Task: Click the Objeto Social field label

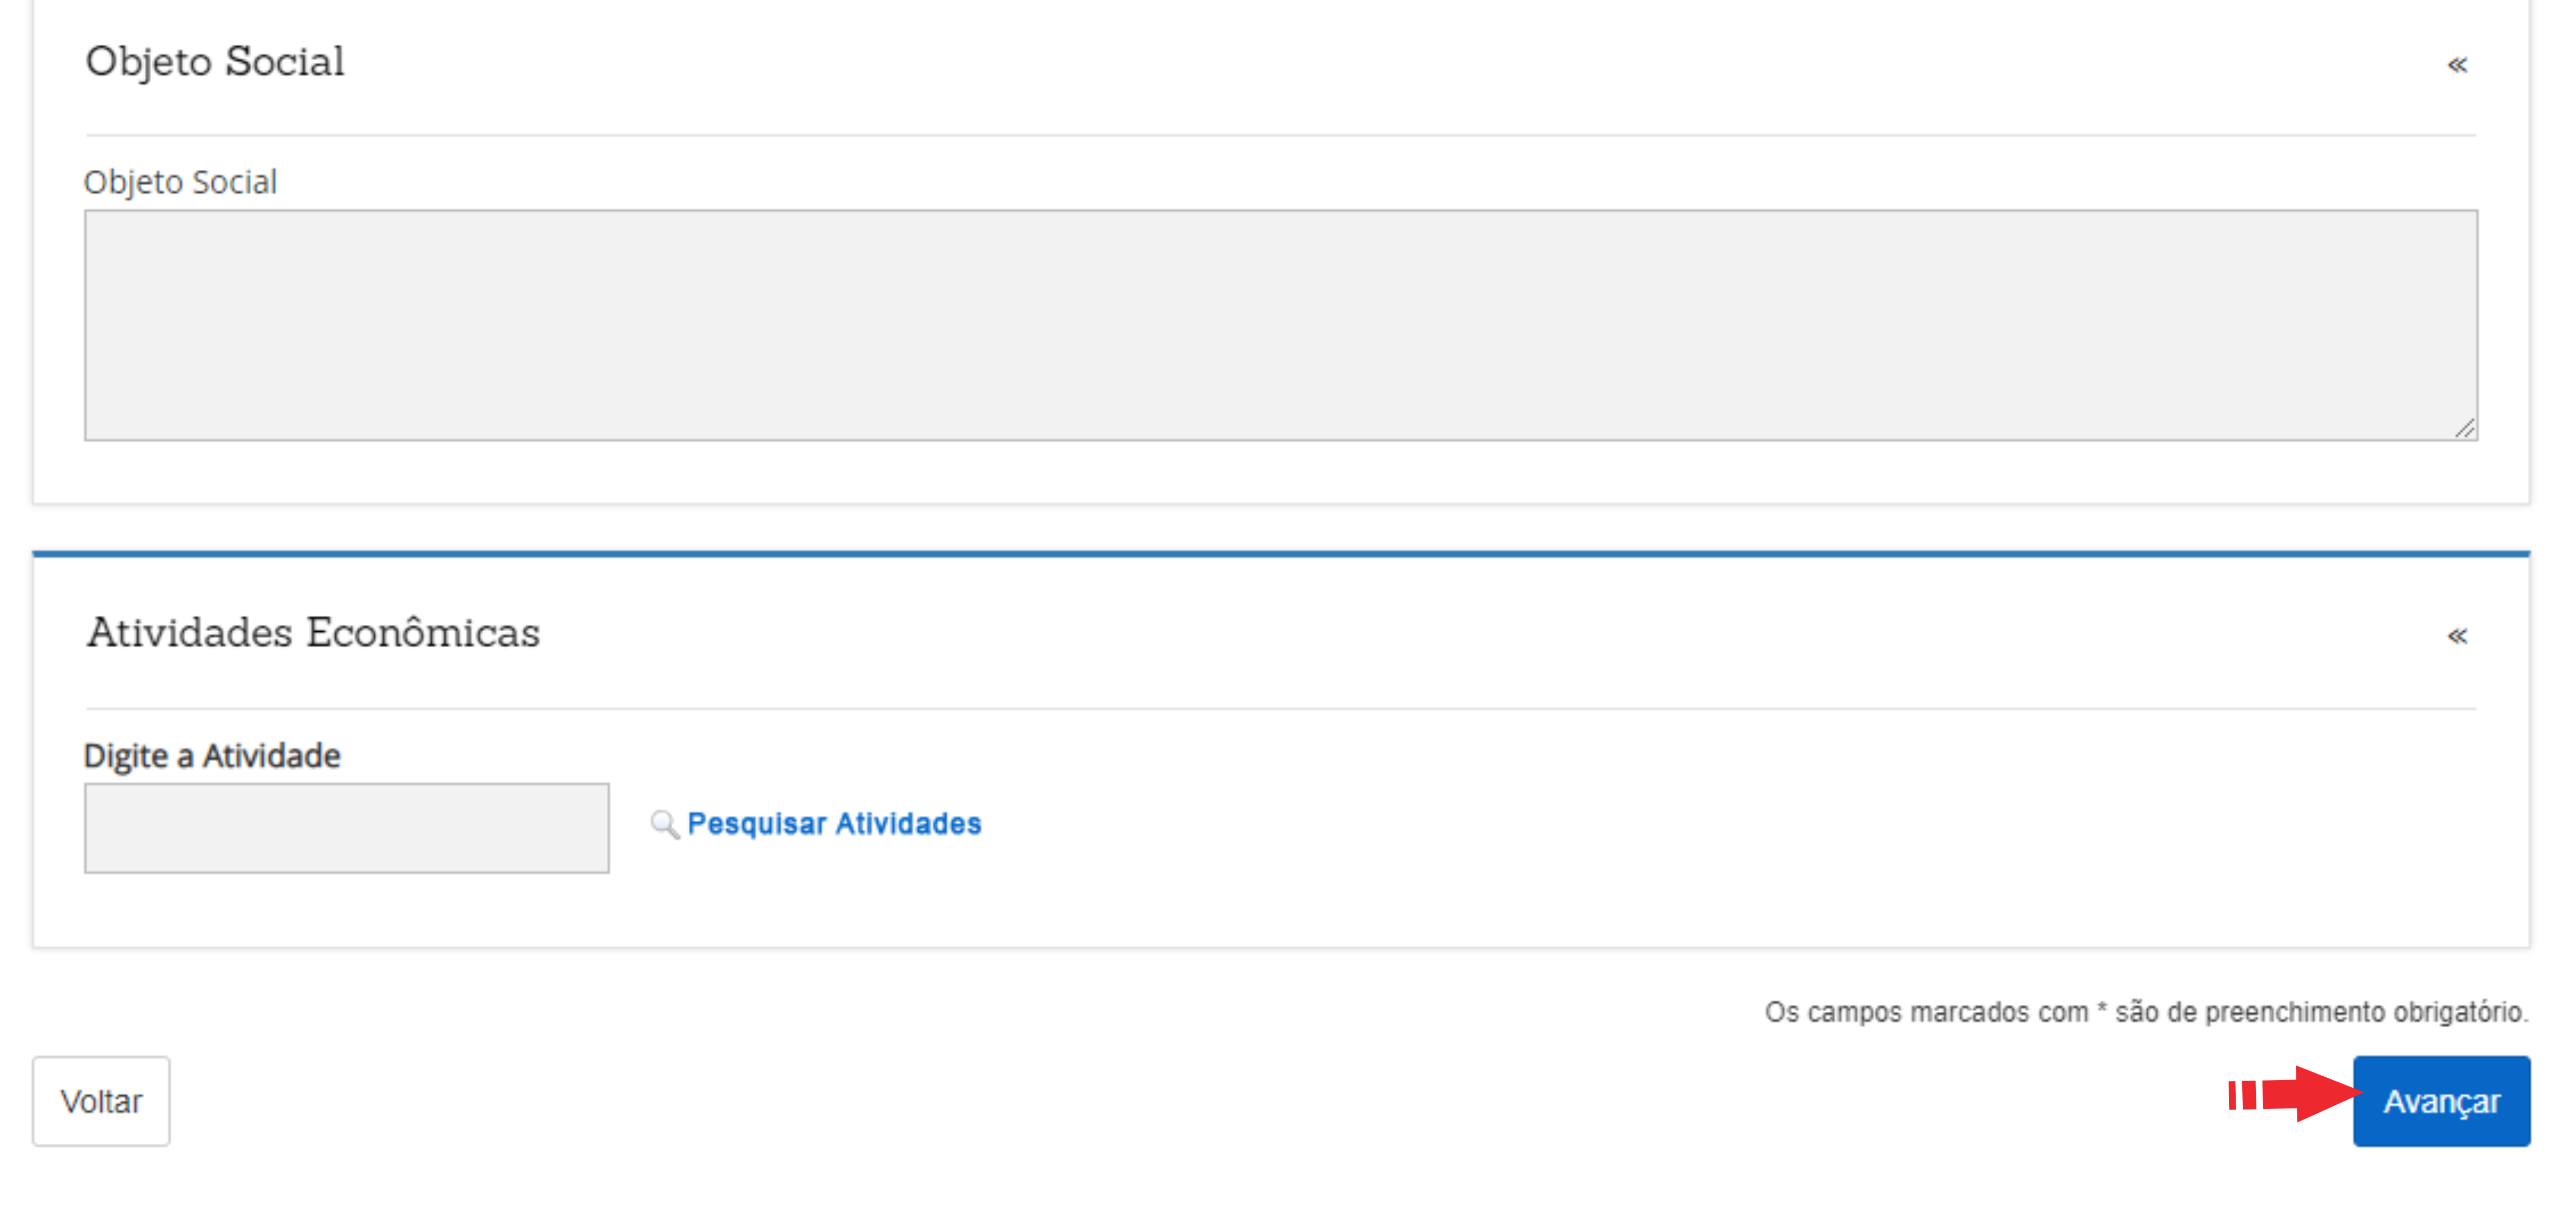Action: 180,183
